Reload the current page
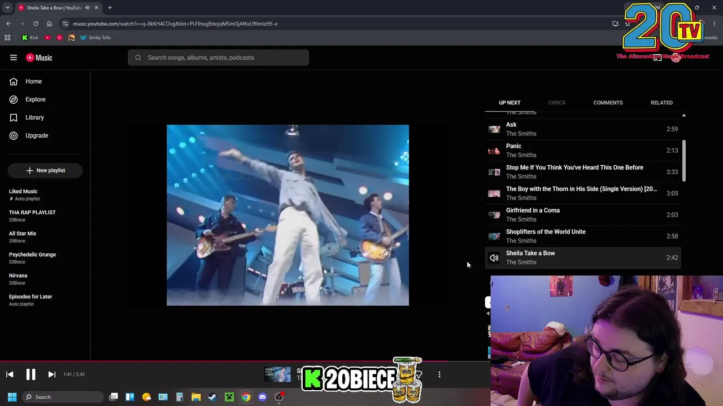 click(36, 24)
